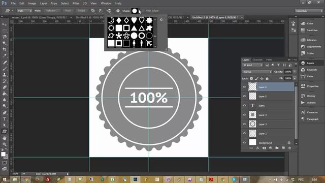325x183 pixels.
Task: Hide Layer 5 visibility eye
Action: coord(244,96)
